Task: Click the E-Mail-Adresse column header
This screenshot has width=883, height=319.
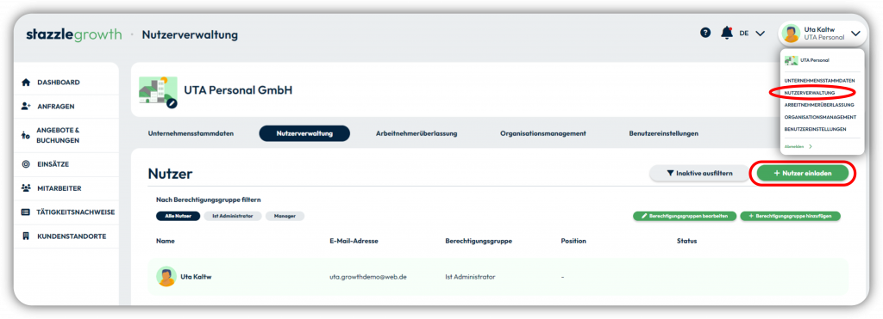Action: coord(354,241)
